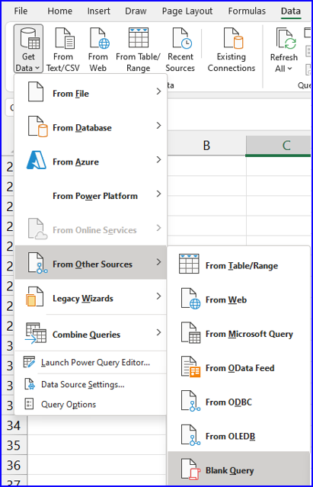Select From Microsoft Query label
This screenshot has height=487, width=313.
(249, 334)
